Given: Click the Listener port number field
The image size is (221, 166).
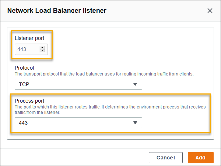Looking at the screenshot, I should [27, 49].
